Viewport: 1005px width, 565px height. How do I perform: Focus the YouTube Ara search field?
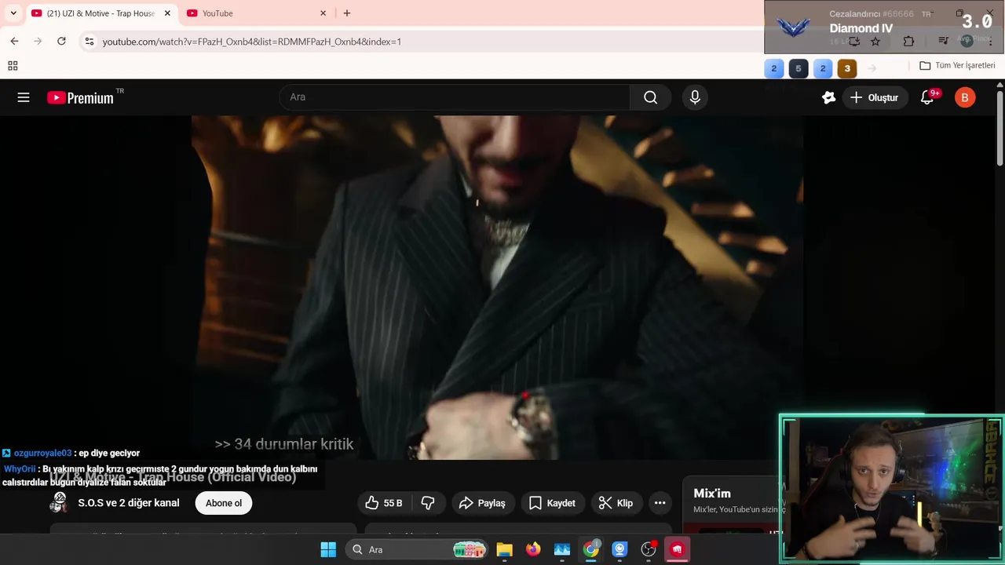pyautogui.click(x=455, y=97)
